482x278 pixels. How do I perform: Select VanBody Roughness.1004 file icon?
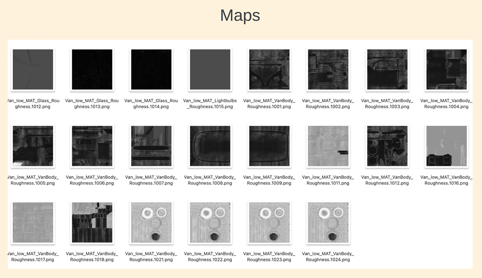[446, 69]
